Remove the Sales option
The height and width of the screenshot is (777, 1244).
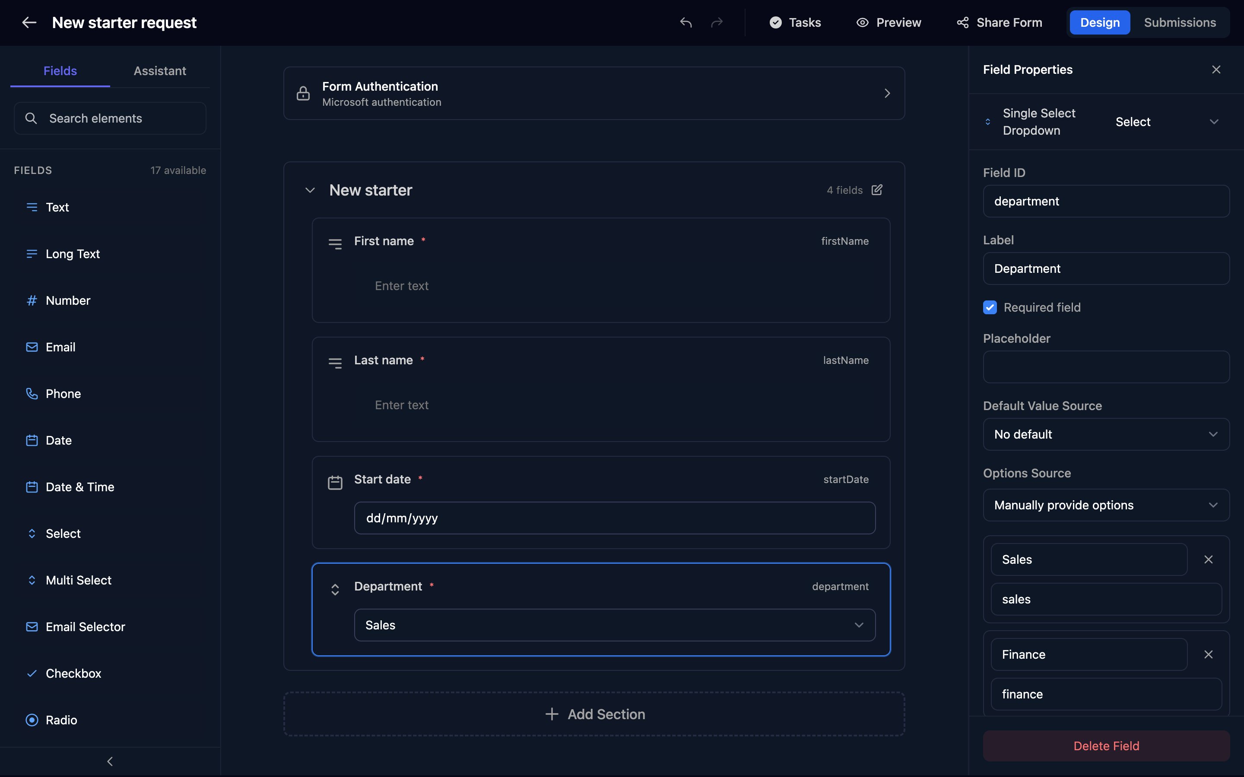point(1209,559)
